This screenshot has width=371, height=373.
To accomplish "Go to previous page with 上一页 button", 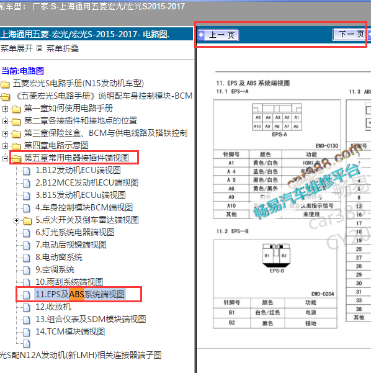I will click(218, 35).
